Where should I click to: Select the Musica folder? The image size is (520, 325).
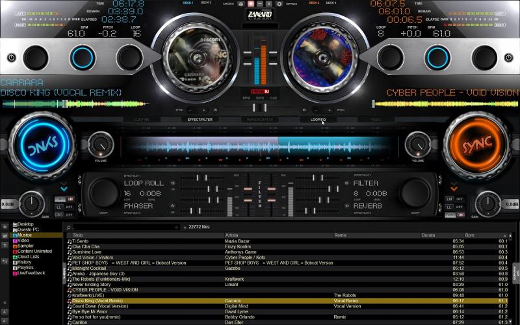(36, 235)
